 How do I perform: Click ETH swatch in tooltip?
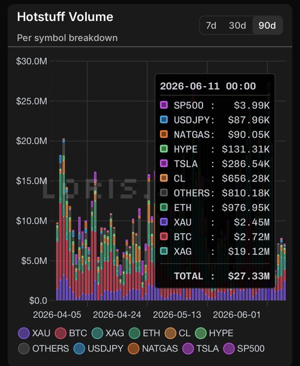coord(164,207)
